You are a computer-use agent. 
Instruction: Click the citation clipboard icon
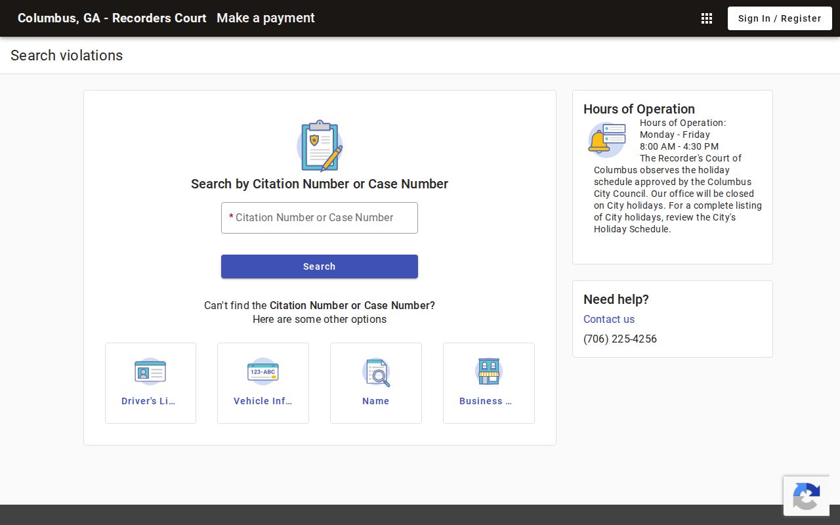pos(320,146)
